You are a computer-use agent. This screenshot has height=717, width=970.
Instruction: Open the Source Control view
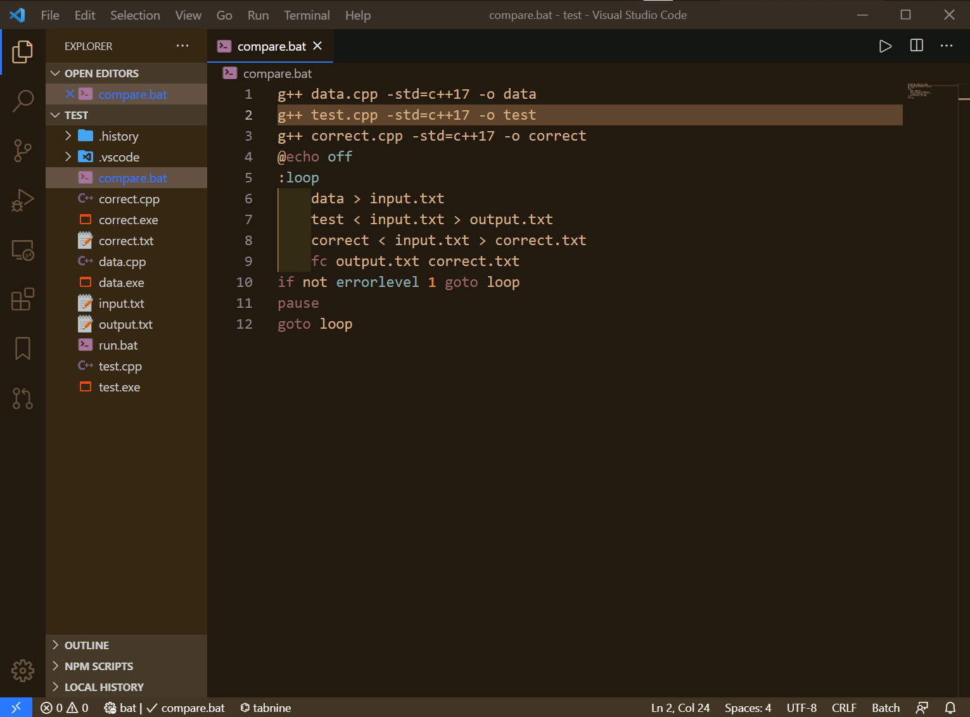click(x=23, y=151)
